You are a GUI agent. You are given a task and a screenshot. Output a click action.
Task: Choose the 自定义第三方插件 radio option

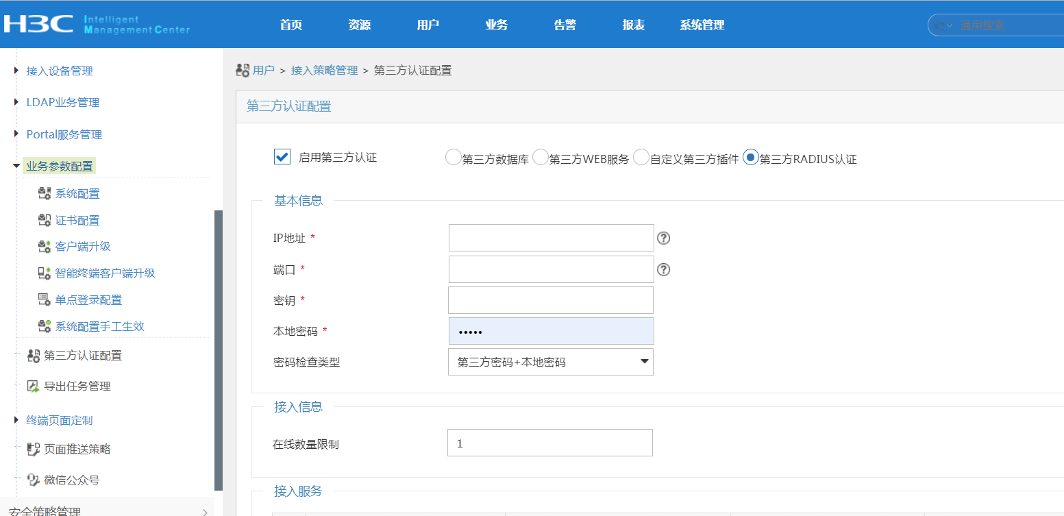641,158
